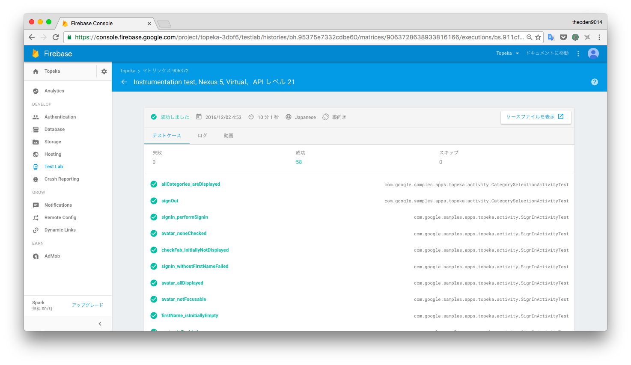The width and height of the screenshot is (631, 365).
Task: Bookmark page with star icon
Action: pos(538,37)
